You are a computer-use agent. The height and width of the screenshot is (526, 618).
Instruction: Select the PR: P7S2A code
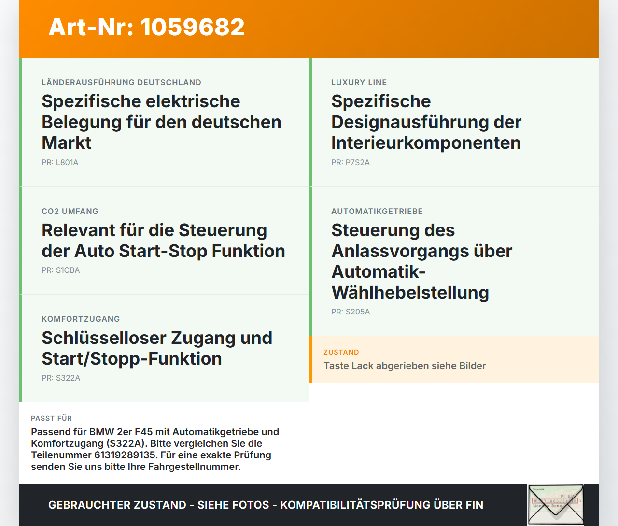tap(351, 163)
